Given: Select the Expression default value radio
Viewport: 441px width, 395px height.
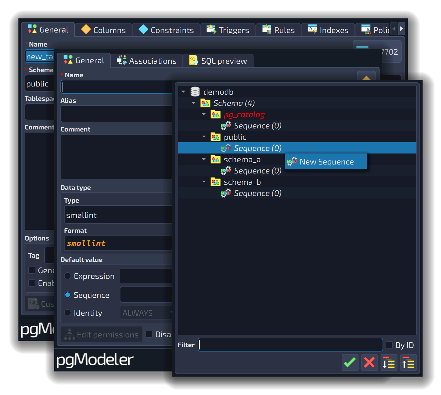Looking at the screenshot, I should (x=68, y=276).
